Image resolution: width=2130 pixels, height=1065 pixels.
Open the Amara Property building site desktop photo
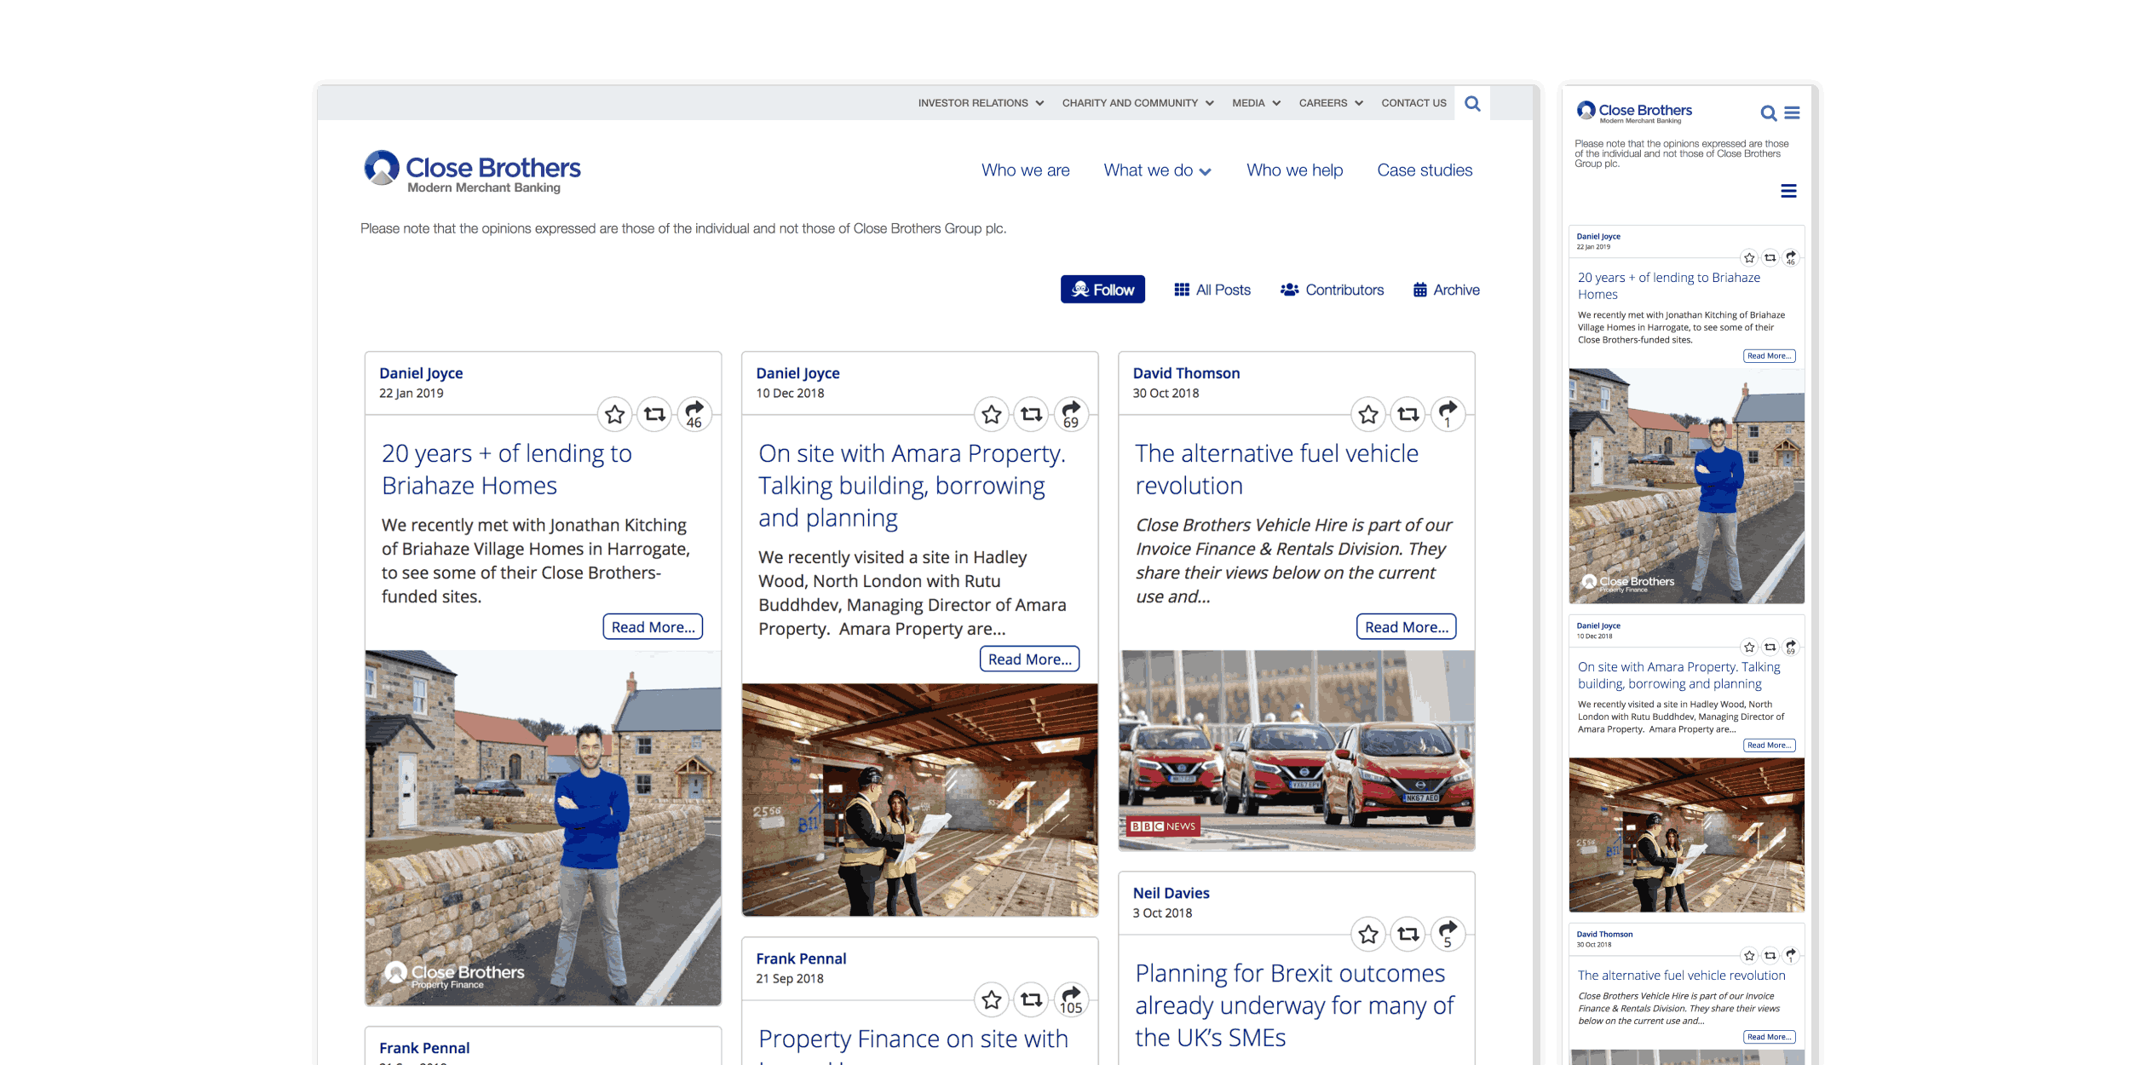click(x=919, y=800)
